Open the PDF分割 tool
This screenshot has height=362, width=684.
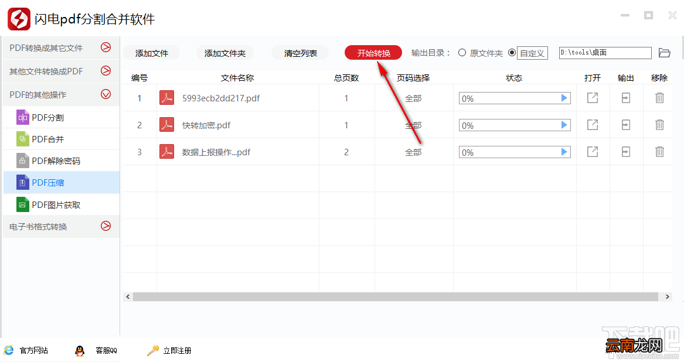[61, 117]
